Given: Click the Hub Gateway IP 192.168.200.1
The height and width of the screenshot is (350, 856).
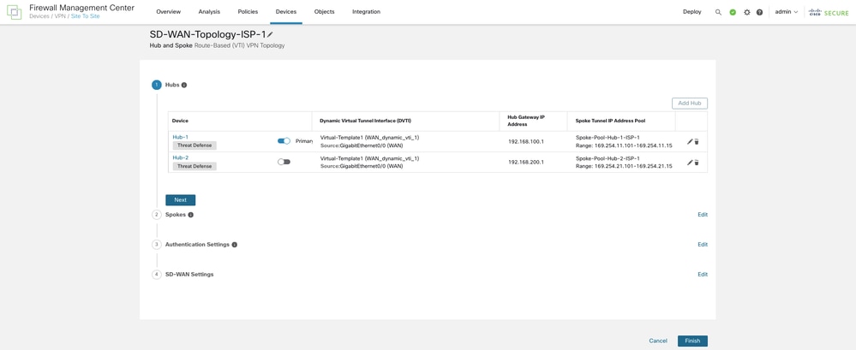Looking at the screenshot, I should coord(526,163).
